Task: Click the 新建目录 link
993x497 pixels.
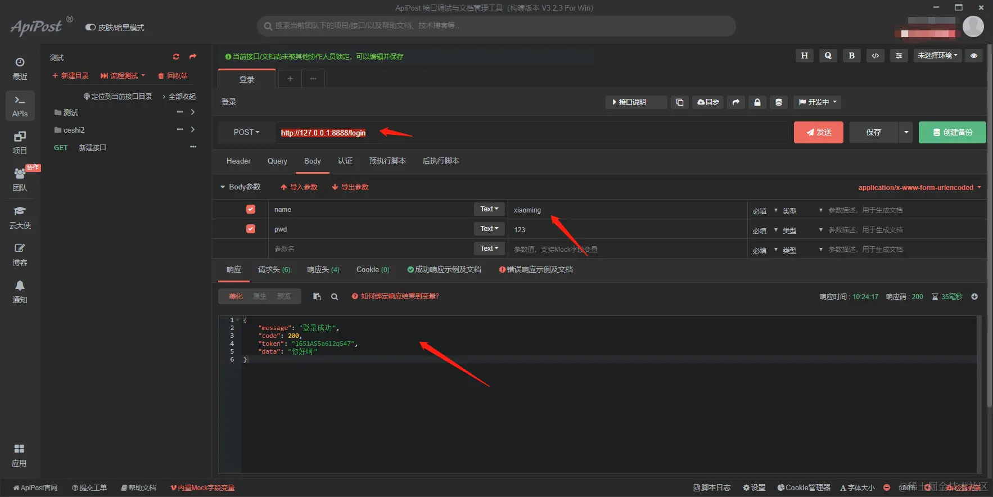Action: [70, 75]
